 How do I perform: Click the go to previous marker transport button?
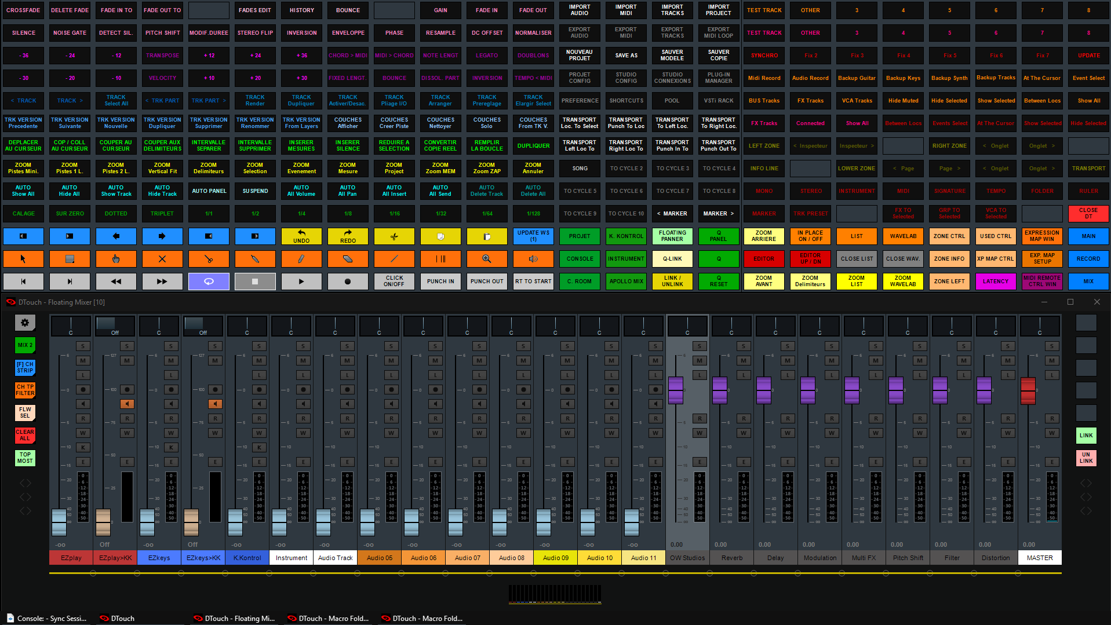click(x=23, y=282)
